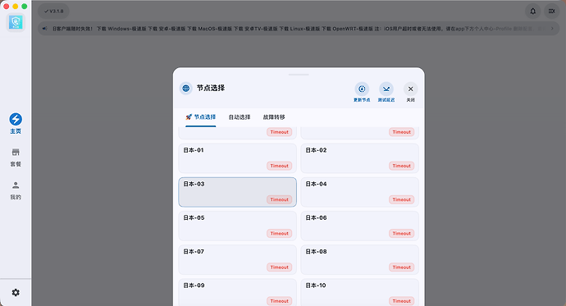
Task: Select node 日本-09
Action: pyautogui.click(x=238, y=293)
